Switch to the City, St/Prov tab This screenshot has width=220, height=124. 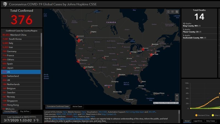click(x=24, y=111)
